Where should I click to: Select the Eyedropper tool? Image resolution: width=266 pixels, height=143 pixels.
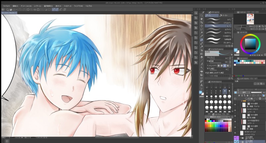(201, 36)
